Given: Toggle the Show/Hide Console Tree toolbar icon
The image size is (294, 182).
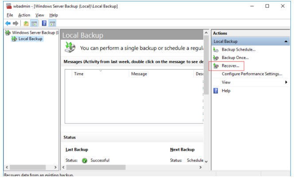Looking at the screenshot, I should pyautogui.click(x=34, y=23).
